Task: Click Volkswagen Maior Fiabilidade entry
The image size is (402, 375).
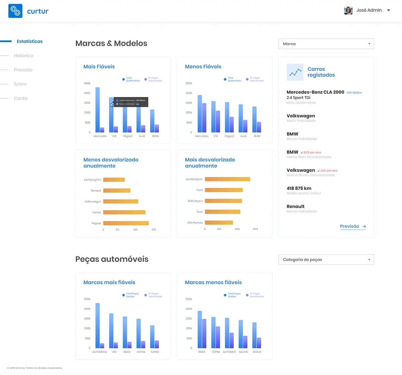Action: (x=301, y=118)
